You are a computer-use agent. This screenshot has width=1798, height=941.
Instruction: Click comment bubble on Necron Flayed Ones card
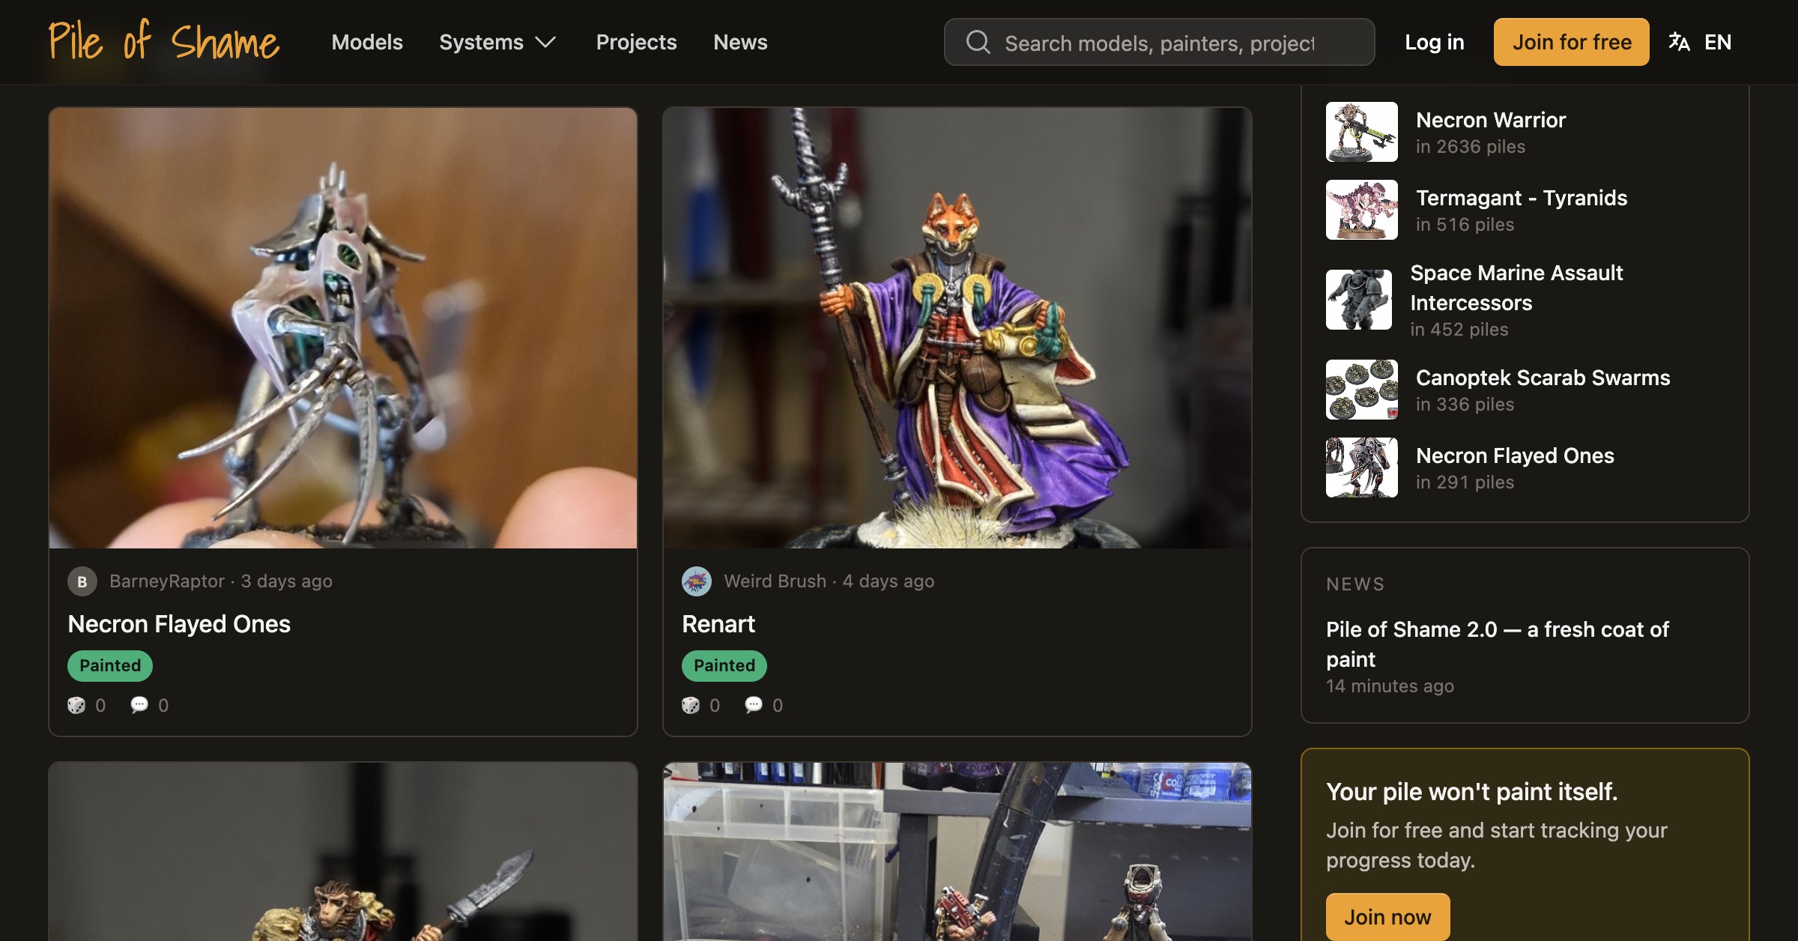click(139, 705)
